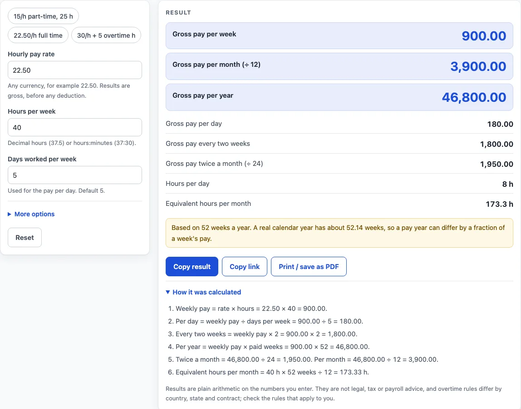Click the Hours per day label
Viewport: 521px width, 409px height.
187,183
